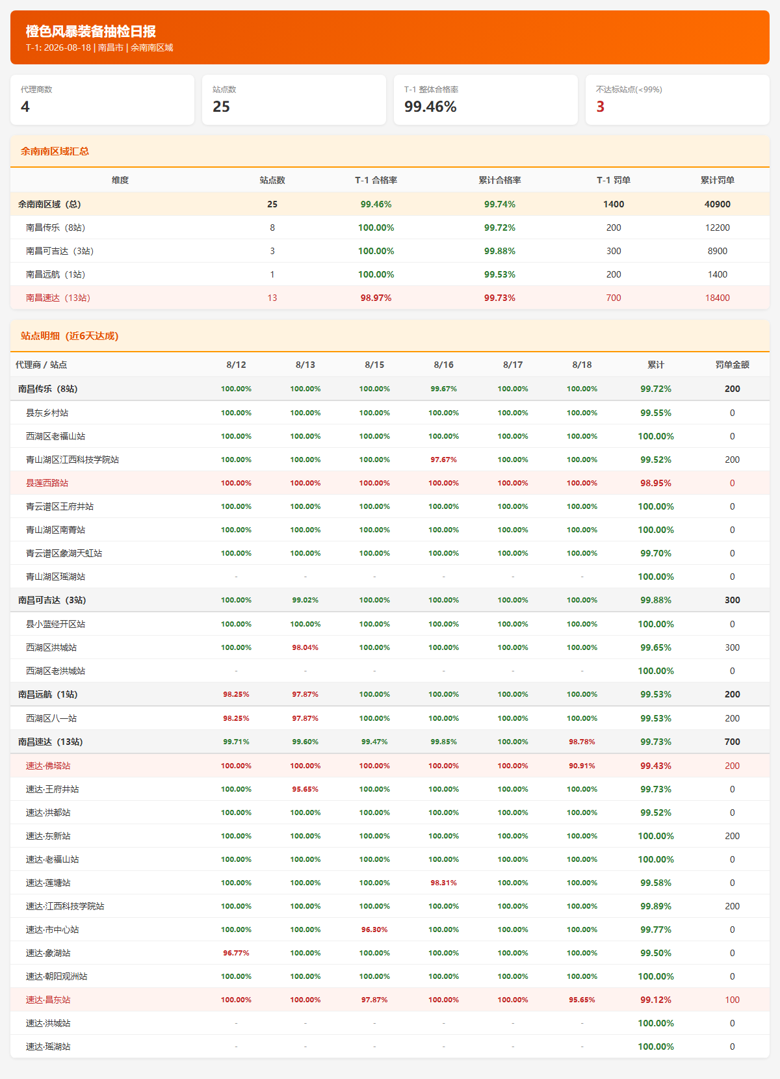The height and width of the screenshot is (1079, 780).
Task: Click the 98.95% cumulative value
Action: [x=656, y=483]
